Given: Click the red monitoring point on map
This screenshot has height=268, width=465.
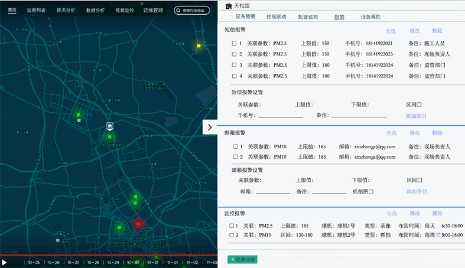Looking at the screenshot, I should 138,224.
